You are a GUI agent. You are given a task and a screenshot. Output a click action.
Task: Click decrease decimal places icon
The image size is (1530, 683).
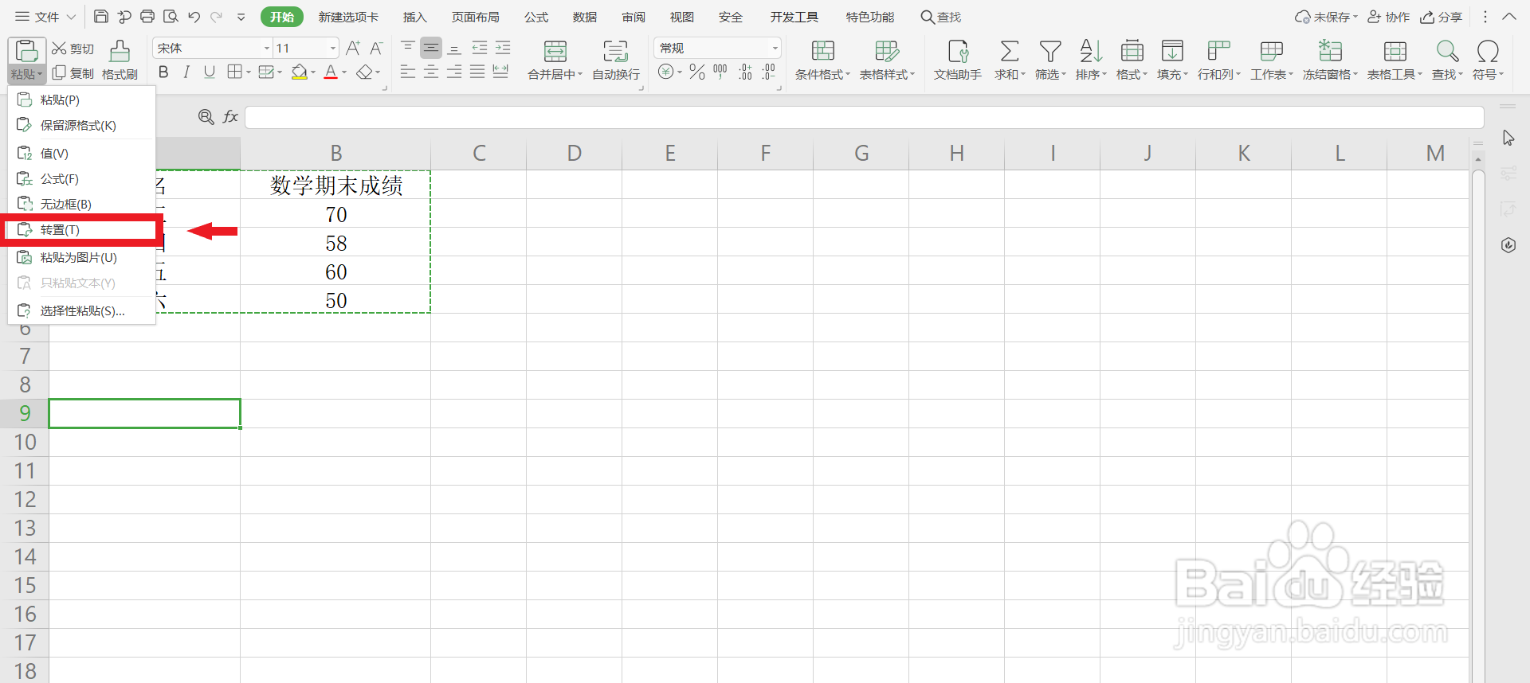tap(768, 72)
